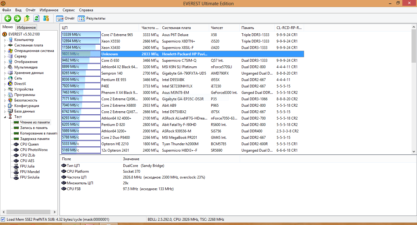Open the Сервис menu
The height and width of the screenshot is (225, 417).
coord(69,10)
